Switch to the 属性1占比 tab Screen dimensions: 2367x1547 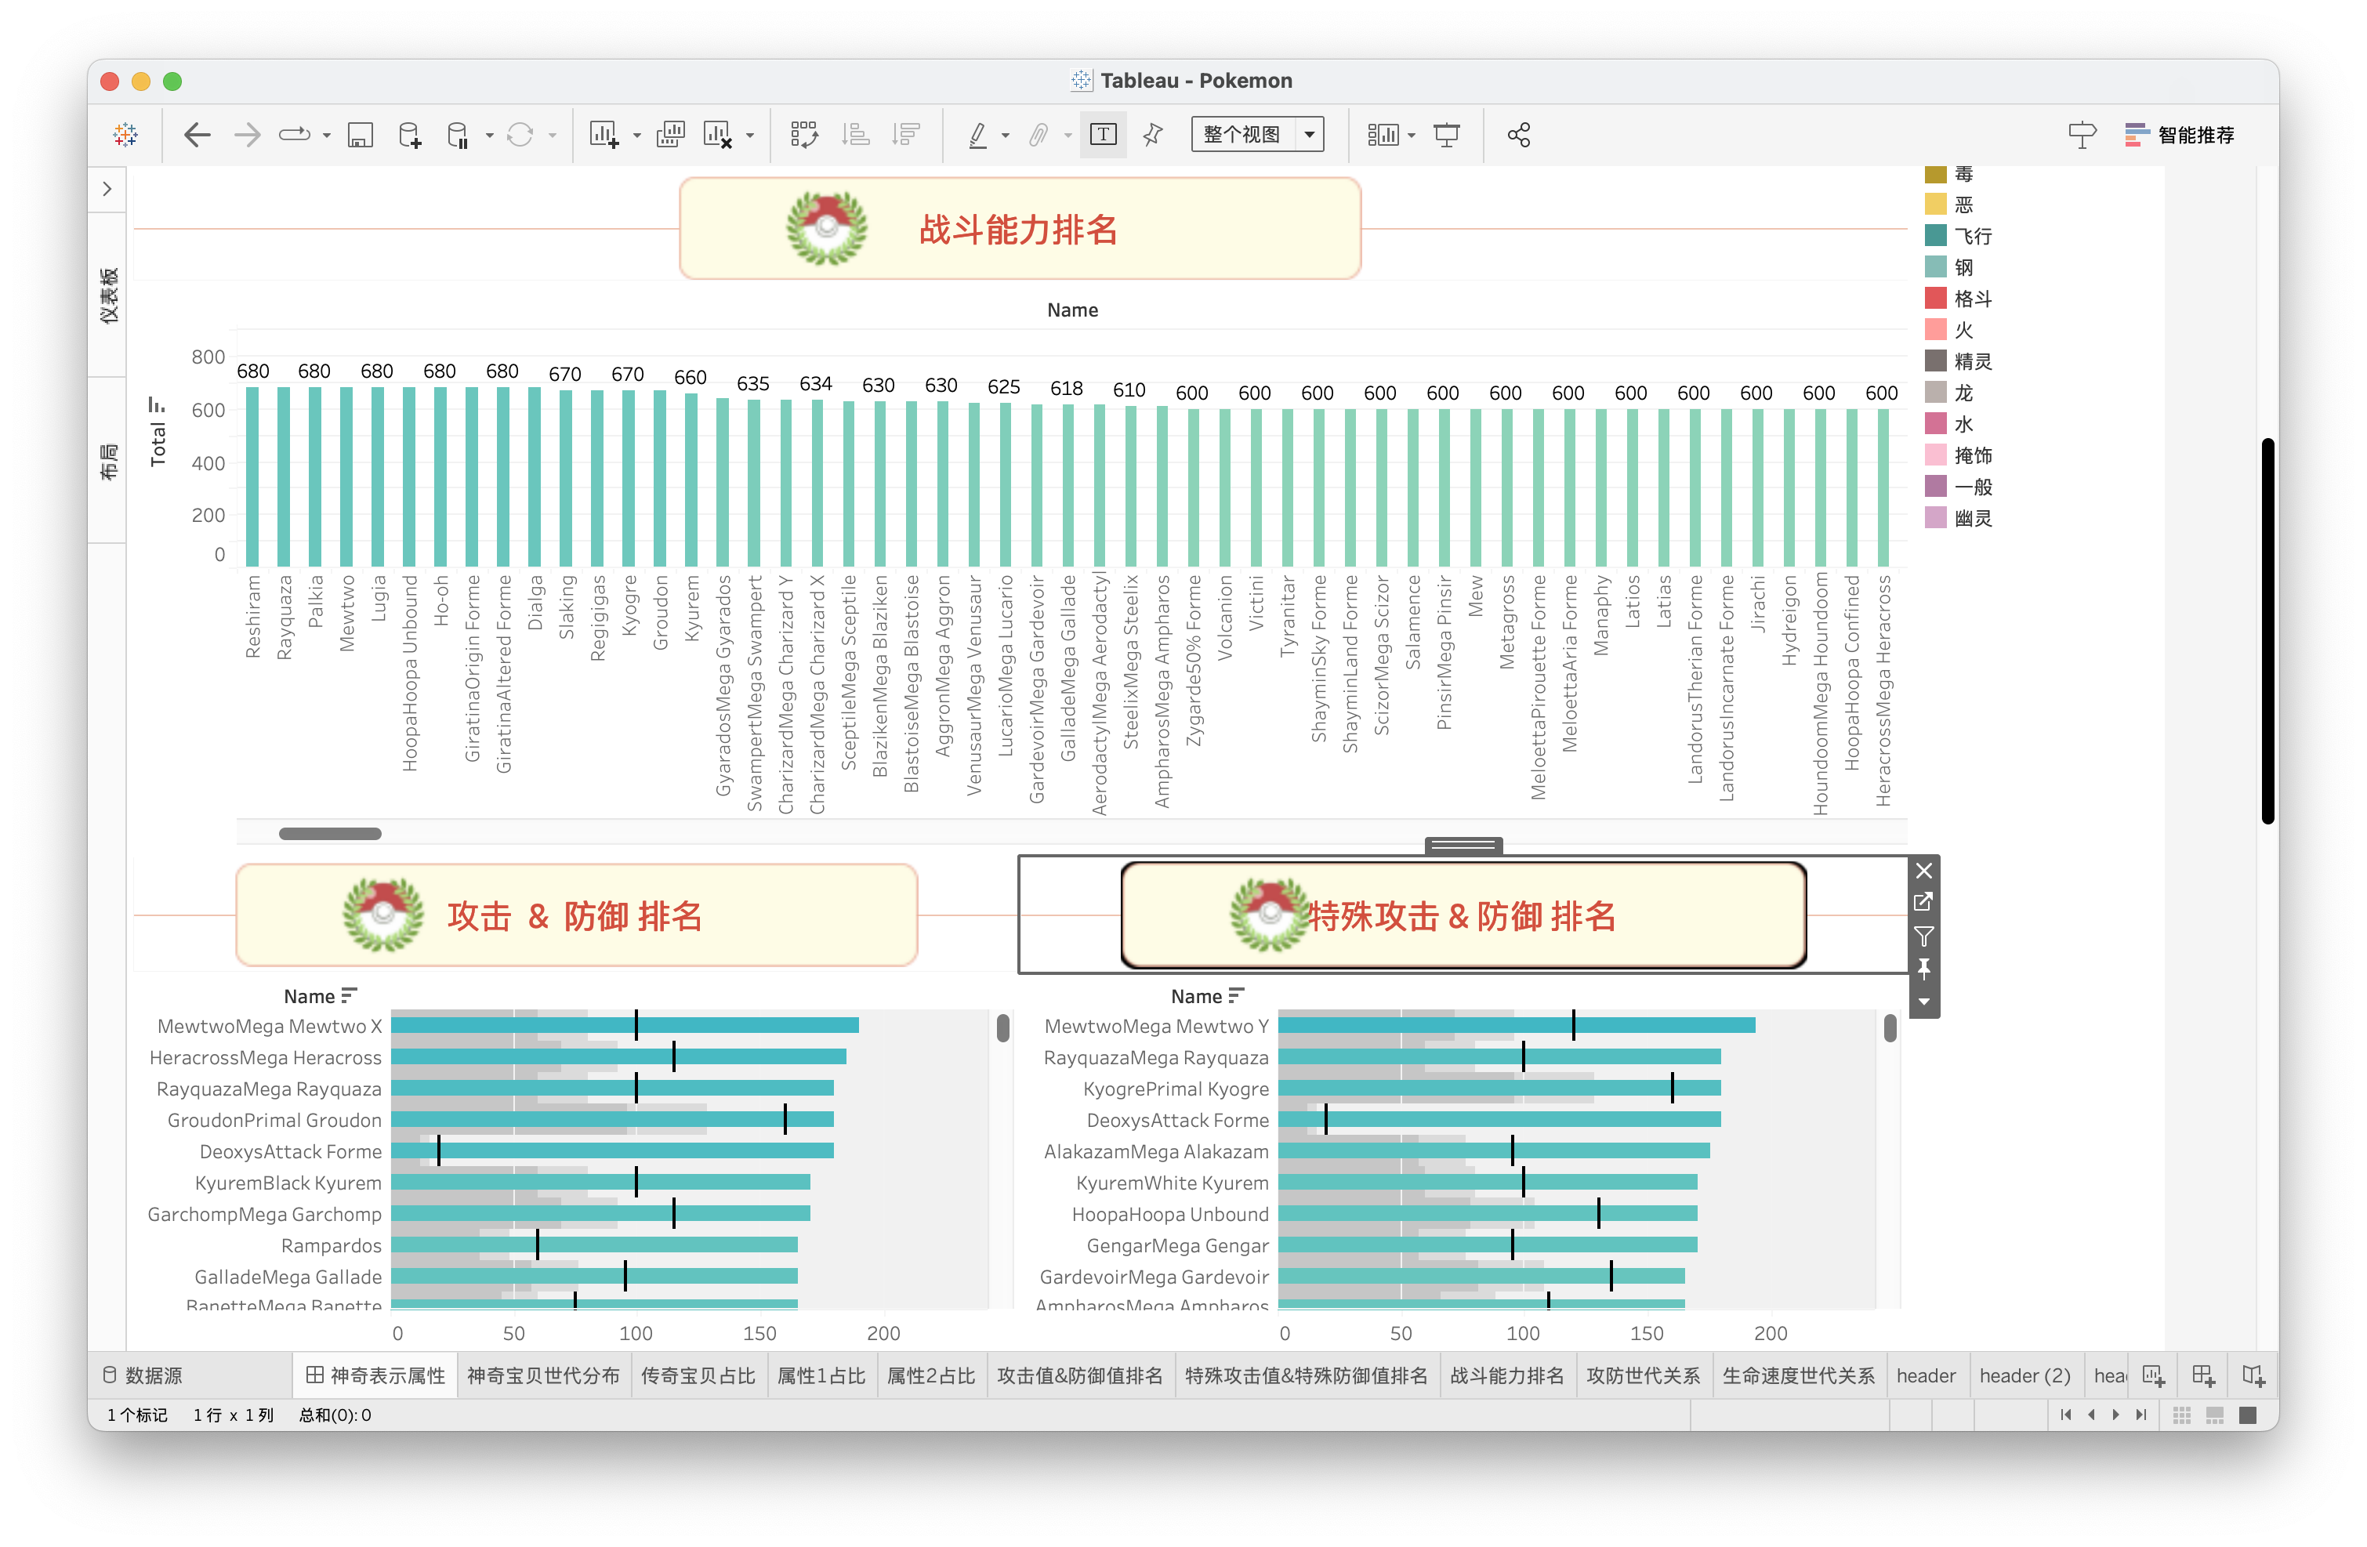point(821,1375)
